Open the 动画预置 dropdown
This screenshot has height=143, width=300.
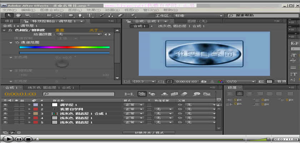(x=79, y=34)
